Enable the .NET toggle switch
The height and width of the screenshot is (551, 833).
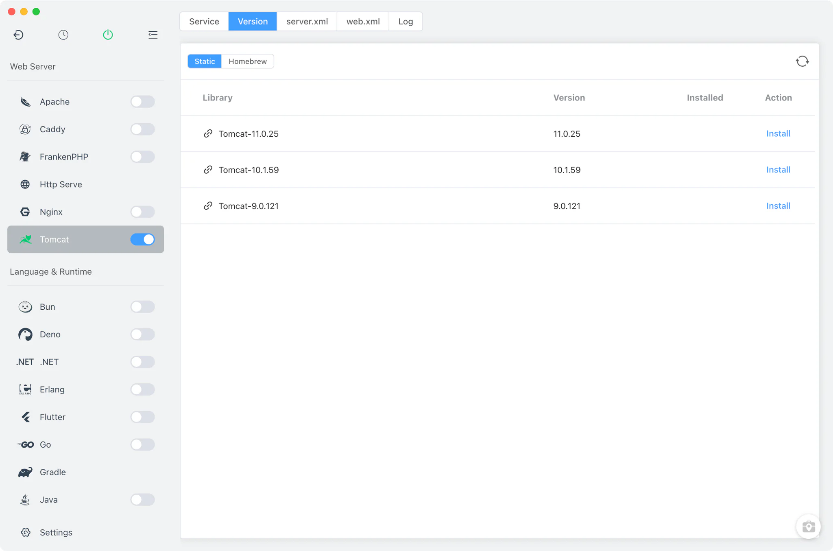(x=142, y=362)
